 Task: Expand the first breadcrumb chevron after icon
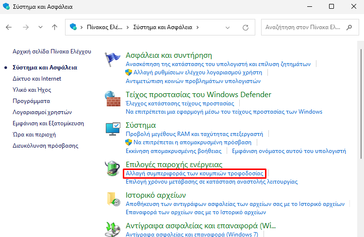click(82, 27)
